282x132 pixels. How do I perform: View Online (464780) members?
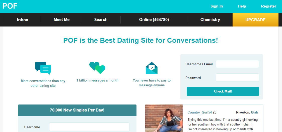coord(154,20)
